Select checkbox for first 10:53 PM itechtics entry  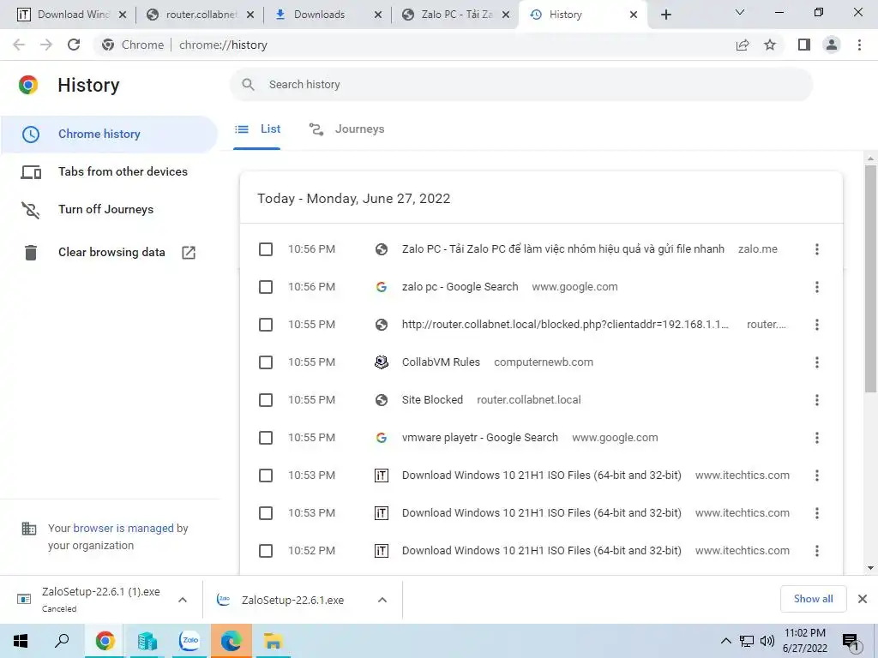click(266, 475)
